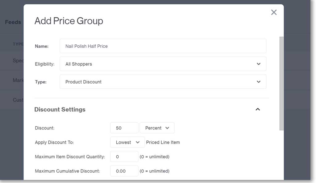Image resolution: width=316 pixels, height=183 pixels.
Task: Open the Lowest priced line item dropdown
Action: (x=127, y=142)
